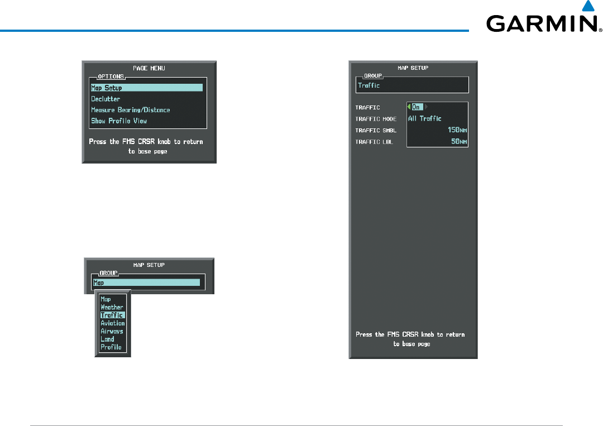Select Map Setup in Page Menu options
The height and width of the screenshot is (426, 603).
point(146,88)
